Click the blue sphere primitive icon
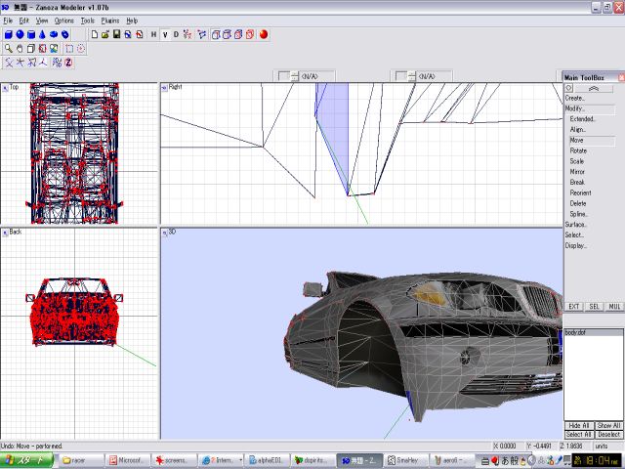This screenshot has width=625, height=469. click(x=21, y=34)
